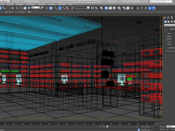Restrict transform to X axis
The width and height of the screenshot is (175, 131).
click(x=137, y=8)
